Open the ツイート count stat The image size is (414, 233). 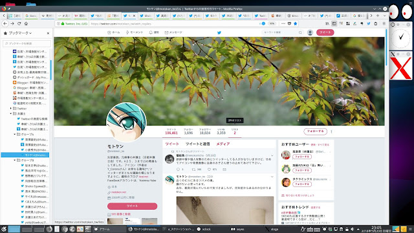171,131
